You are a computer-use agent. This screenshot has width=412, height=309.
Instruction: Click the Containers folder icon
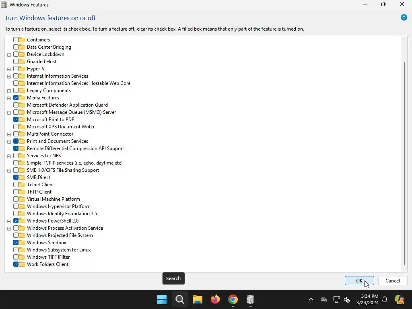click(22, 40)
